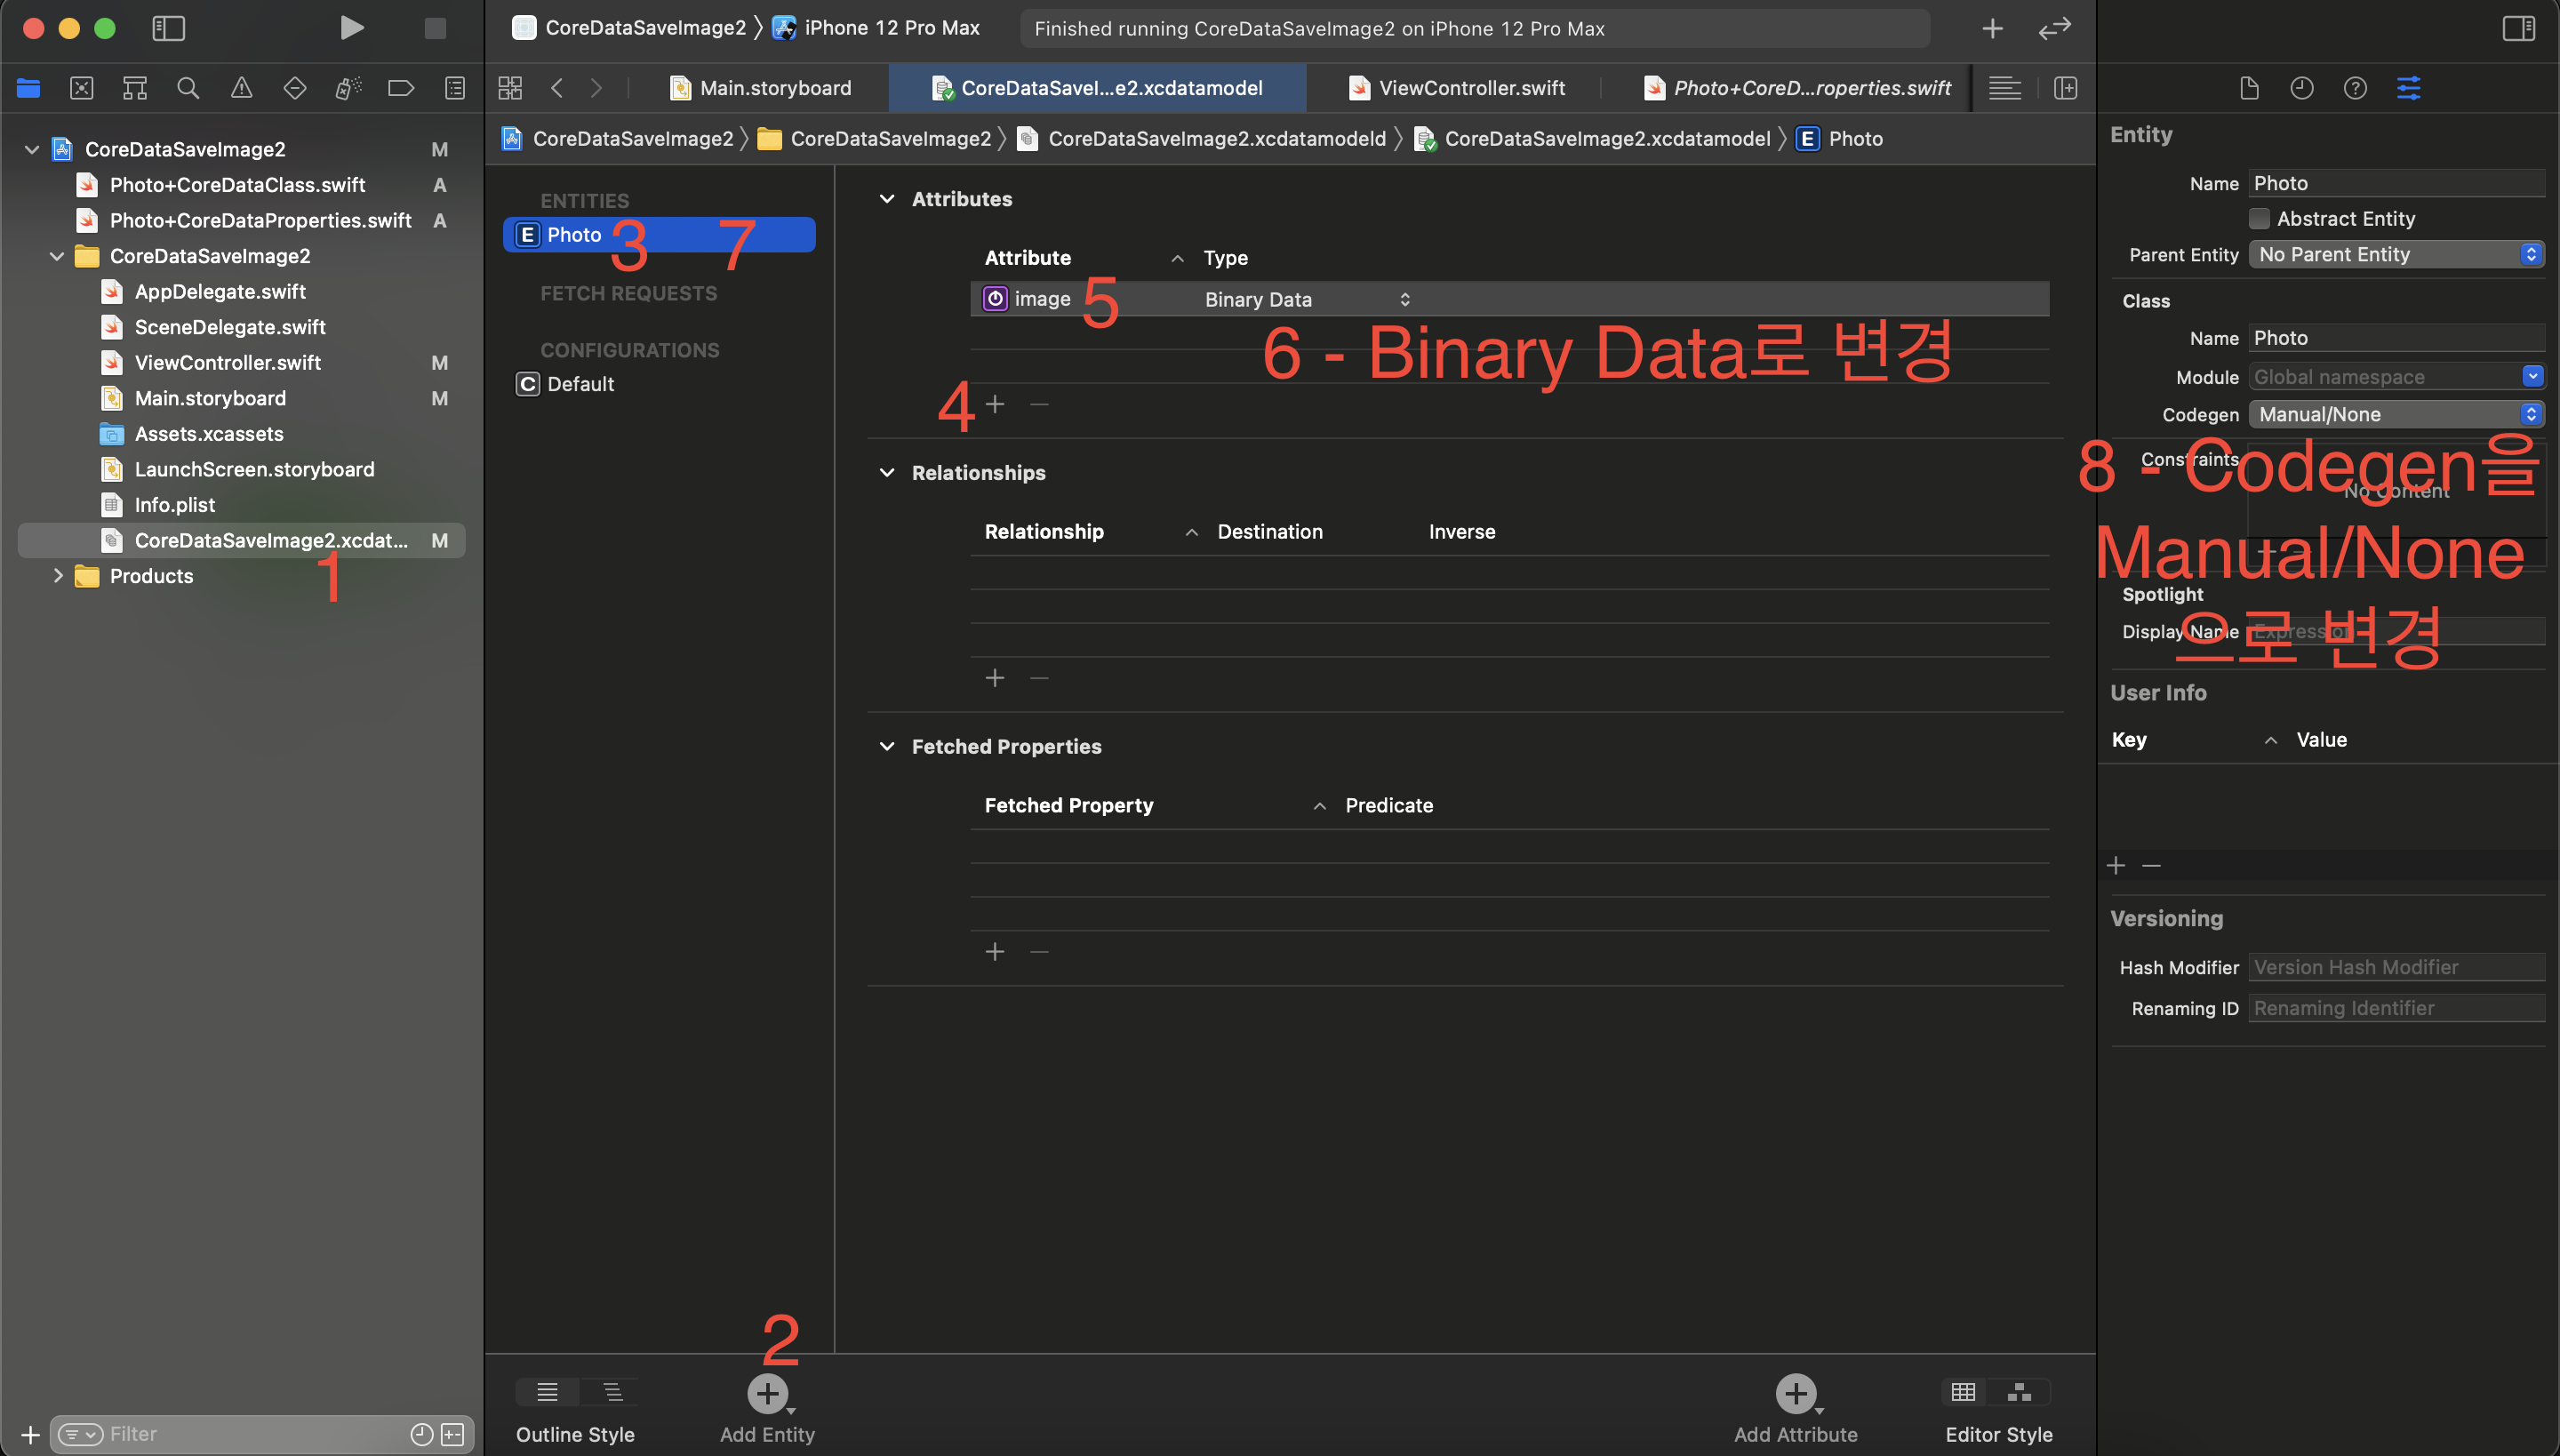Switch to the ViewController.swift tab

[x=1470, y=88]
